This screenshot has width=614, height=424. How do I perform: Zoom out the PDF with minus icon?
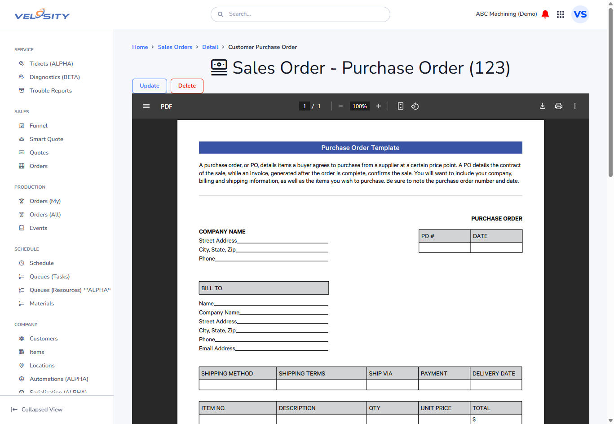tap(341, 106)
